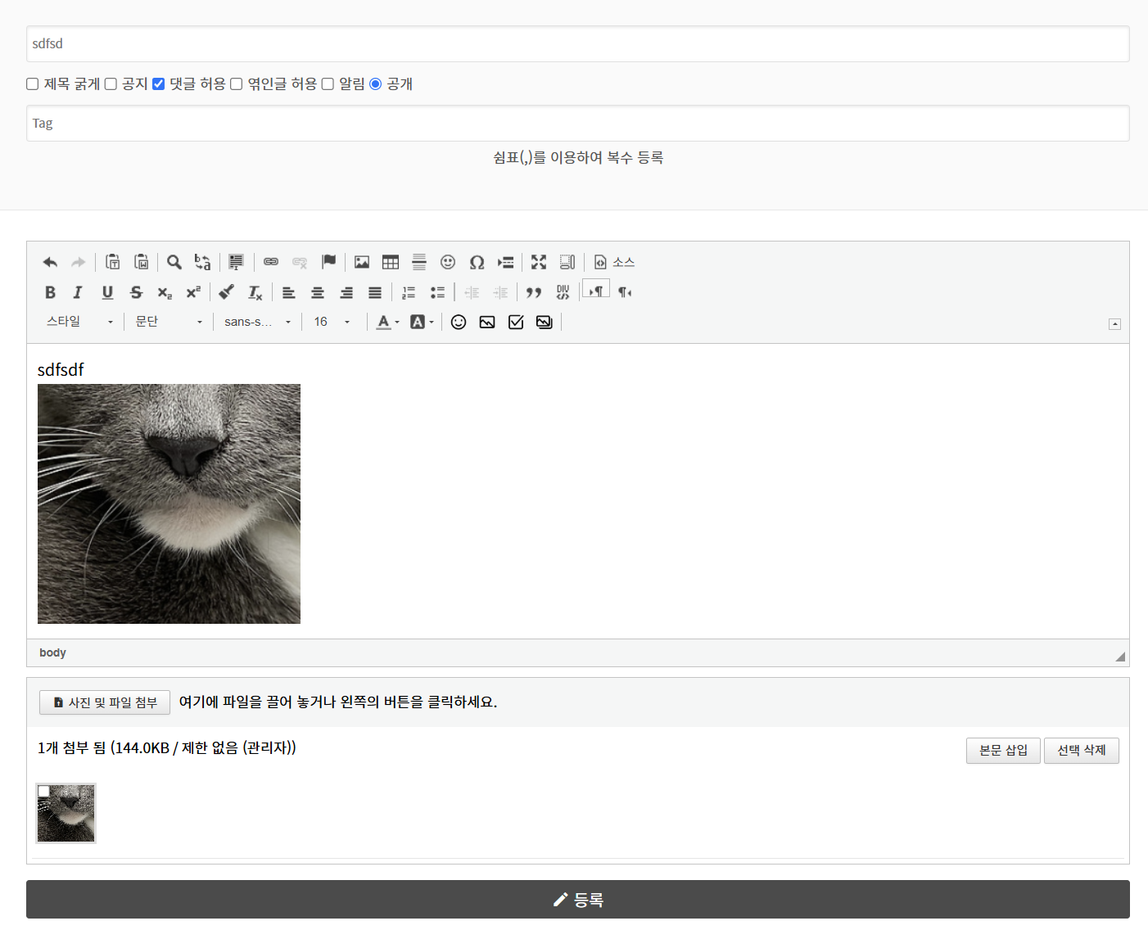Create a DIV container
The image size is (1148, 939).
(x=563, y=292)
